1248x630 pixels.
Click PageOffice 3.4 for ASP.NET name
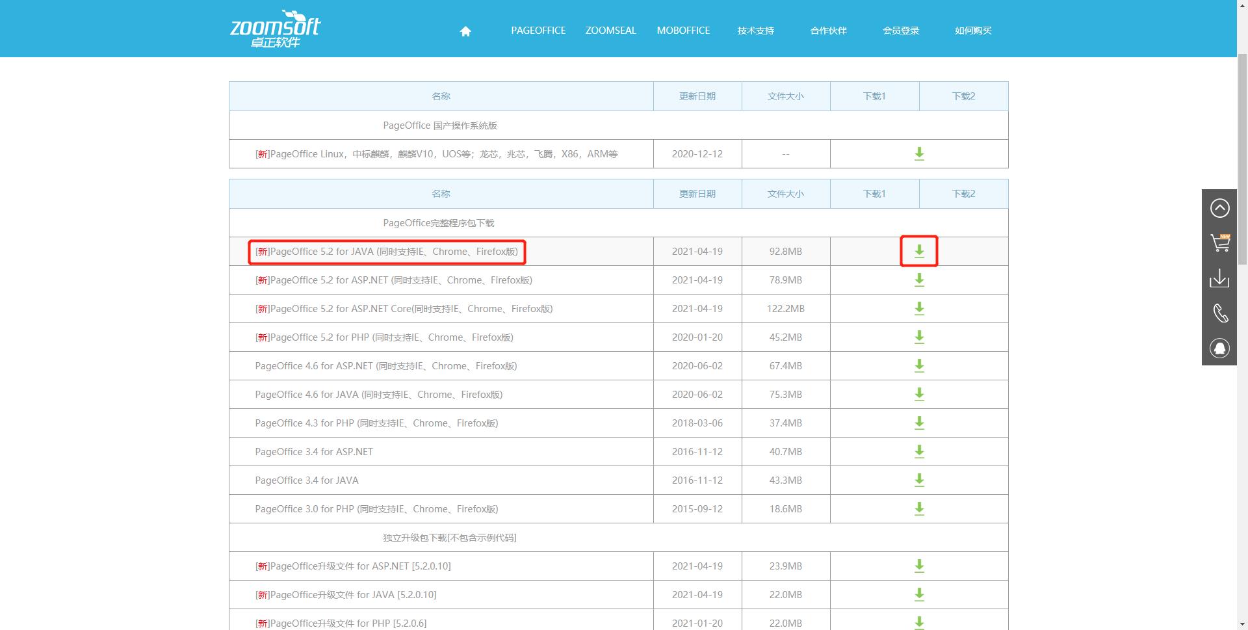(314, 452)
